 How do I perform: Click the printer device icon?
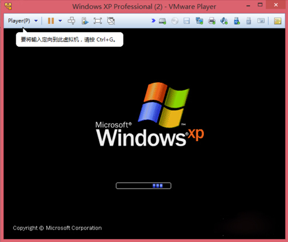pyautogui.click(x=211, y=21)
